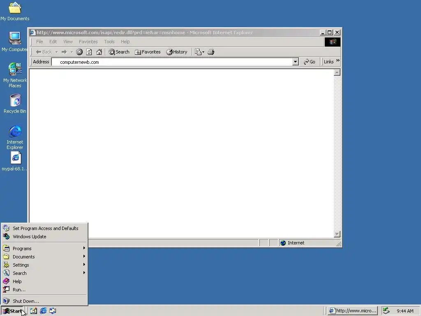Expand the Programs submenu
This screenshot has width=421, height=316.
tap(44, 249)
